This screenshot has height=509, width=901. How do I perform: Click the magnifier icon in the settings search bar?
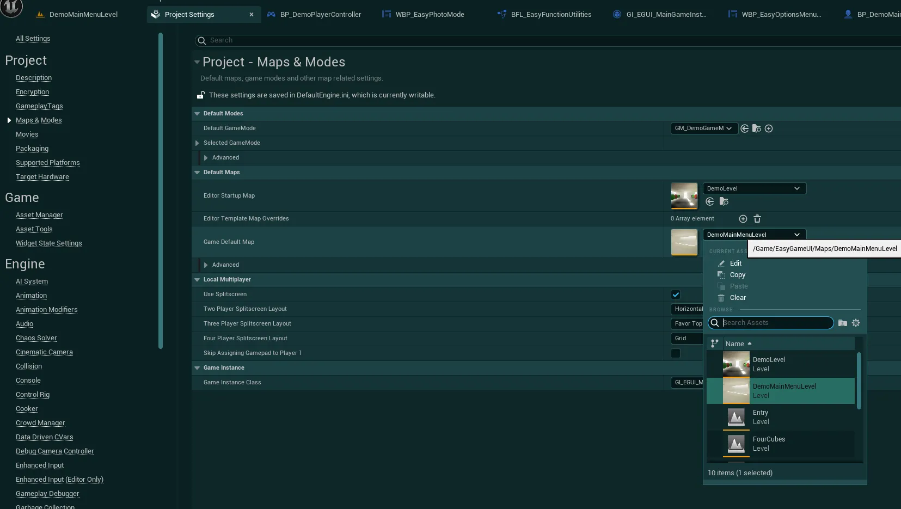tap(202, 41)
